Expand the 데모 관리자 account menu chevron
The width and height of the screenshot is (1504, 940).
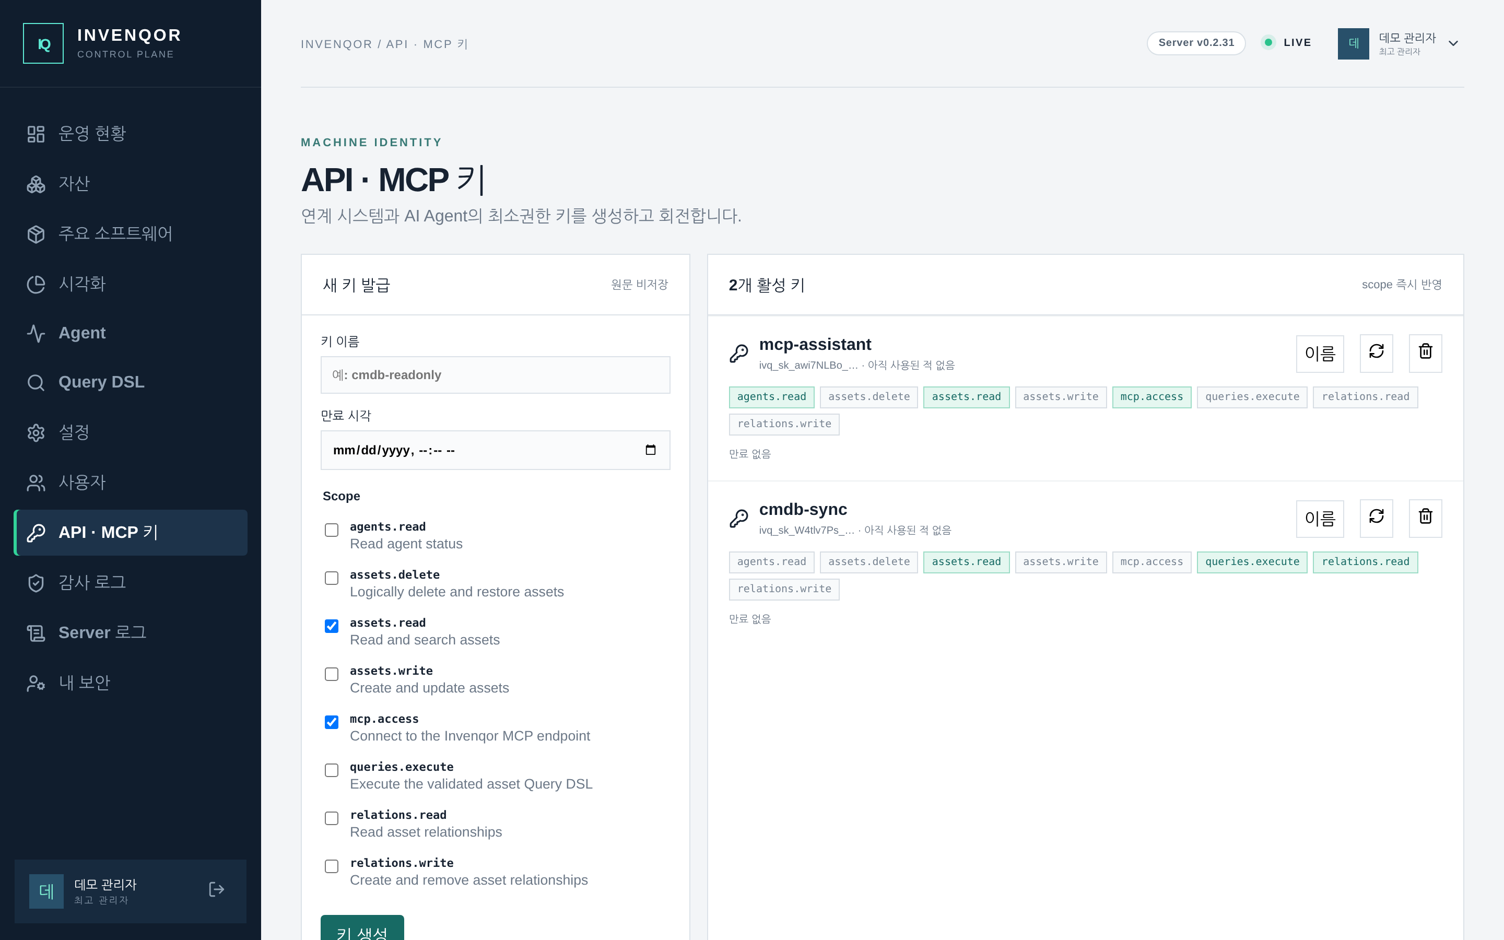[x=1453, y=43]
